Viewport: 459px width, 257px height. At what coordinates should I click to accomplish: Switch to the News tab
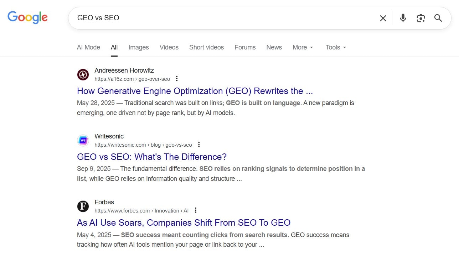pos(274,47)
